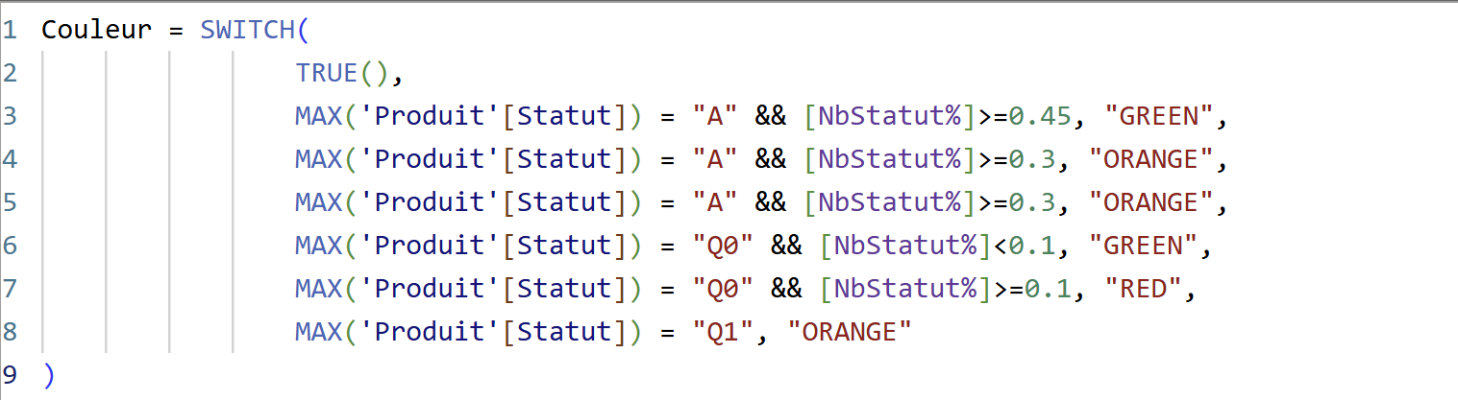This screenshot has width=1458, height=400.
Task: Click the "Q1" string on line 8
Action: (x=723, y=332)
